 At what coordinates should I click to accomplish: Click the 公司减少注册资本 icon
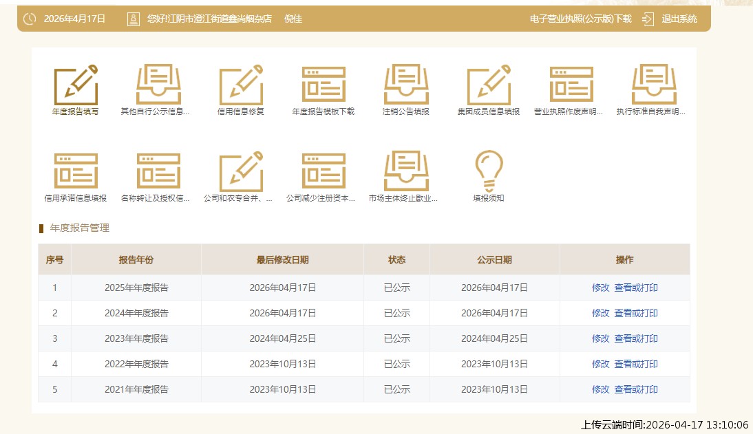(324, 172)
